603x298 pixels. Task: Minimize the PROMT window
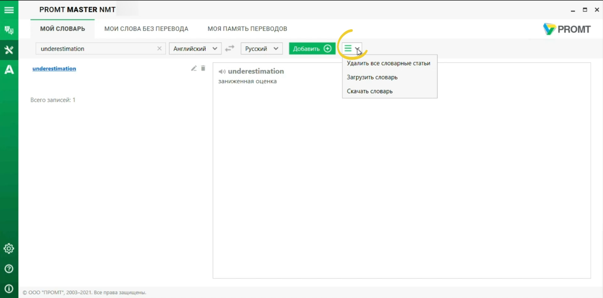point(573,10)
